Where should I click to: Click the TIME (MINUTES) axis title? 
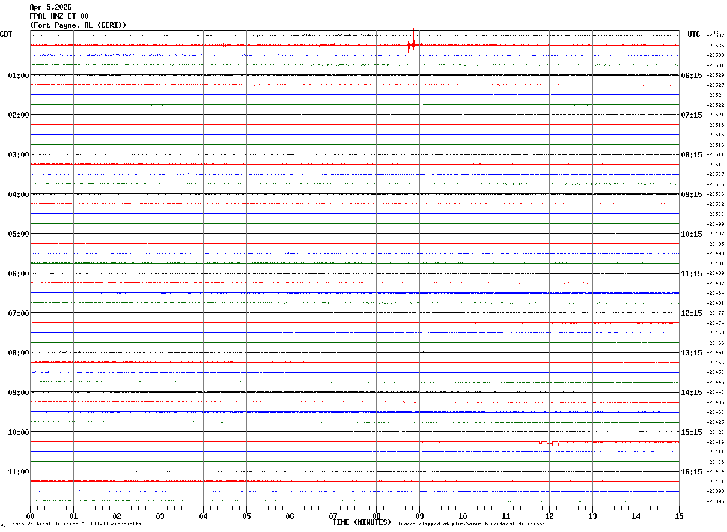[362, 522]
